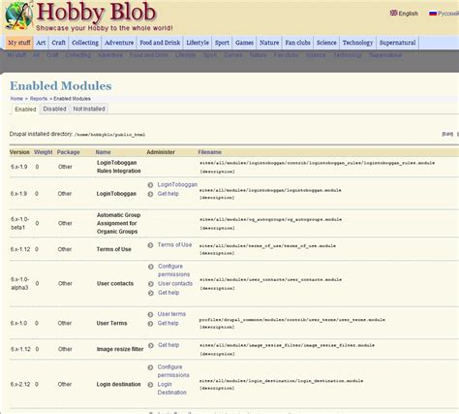
Task: Go to the Sport section
Action: pos(222,43)
